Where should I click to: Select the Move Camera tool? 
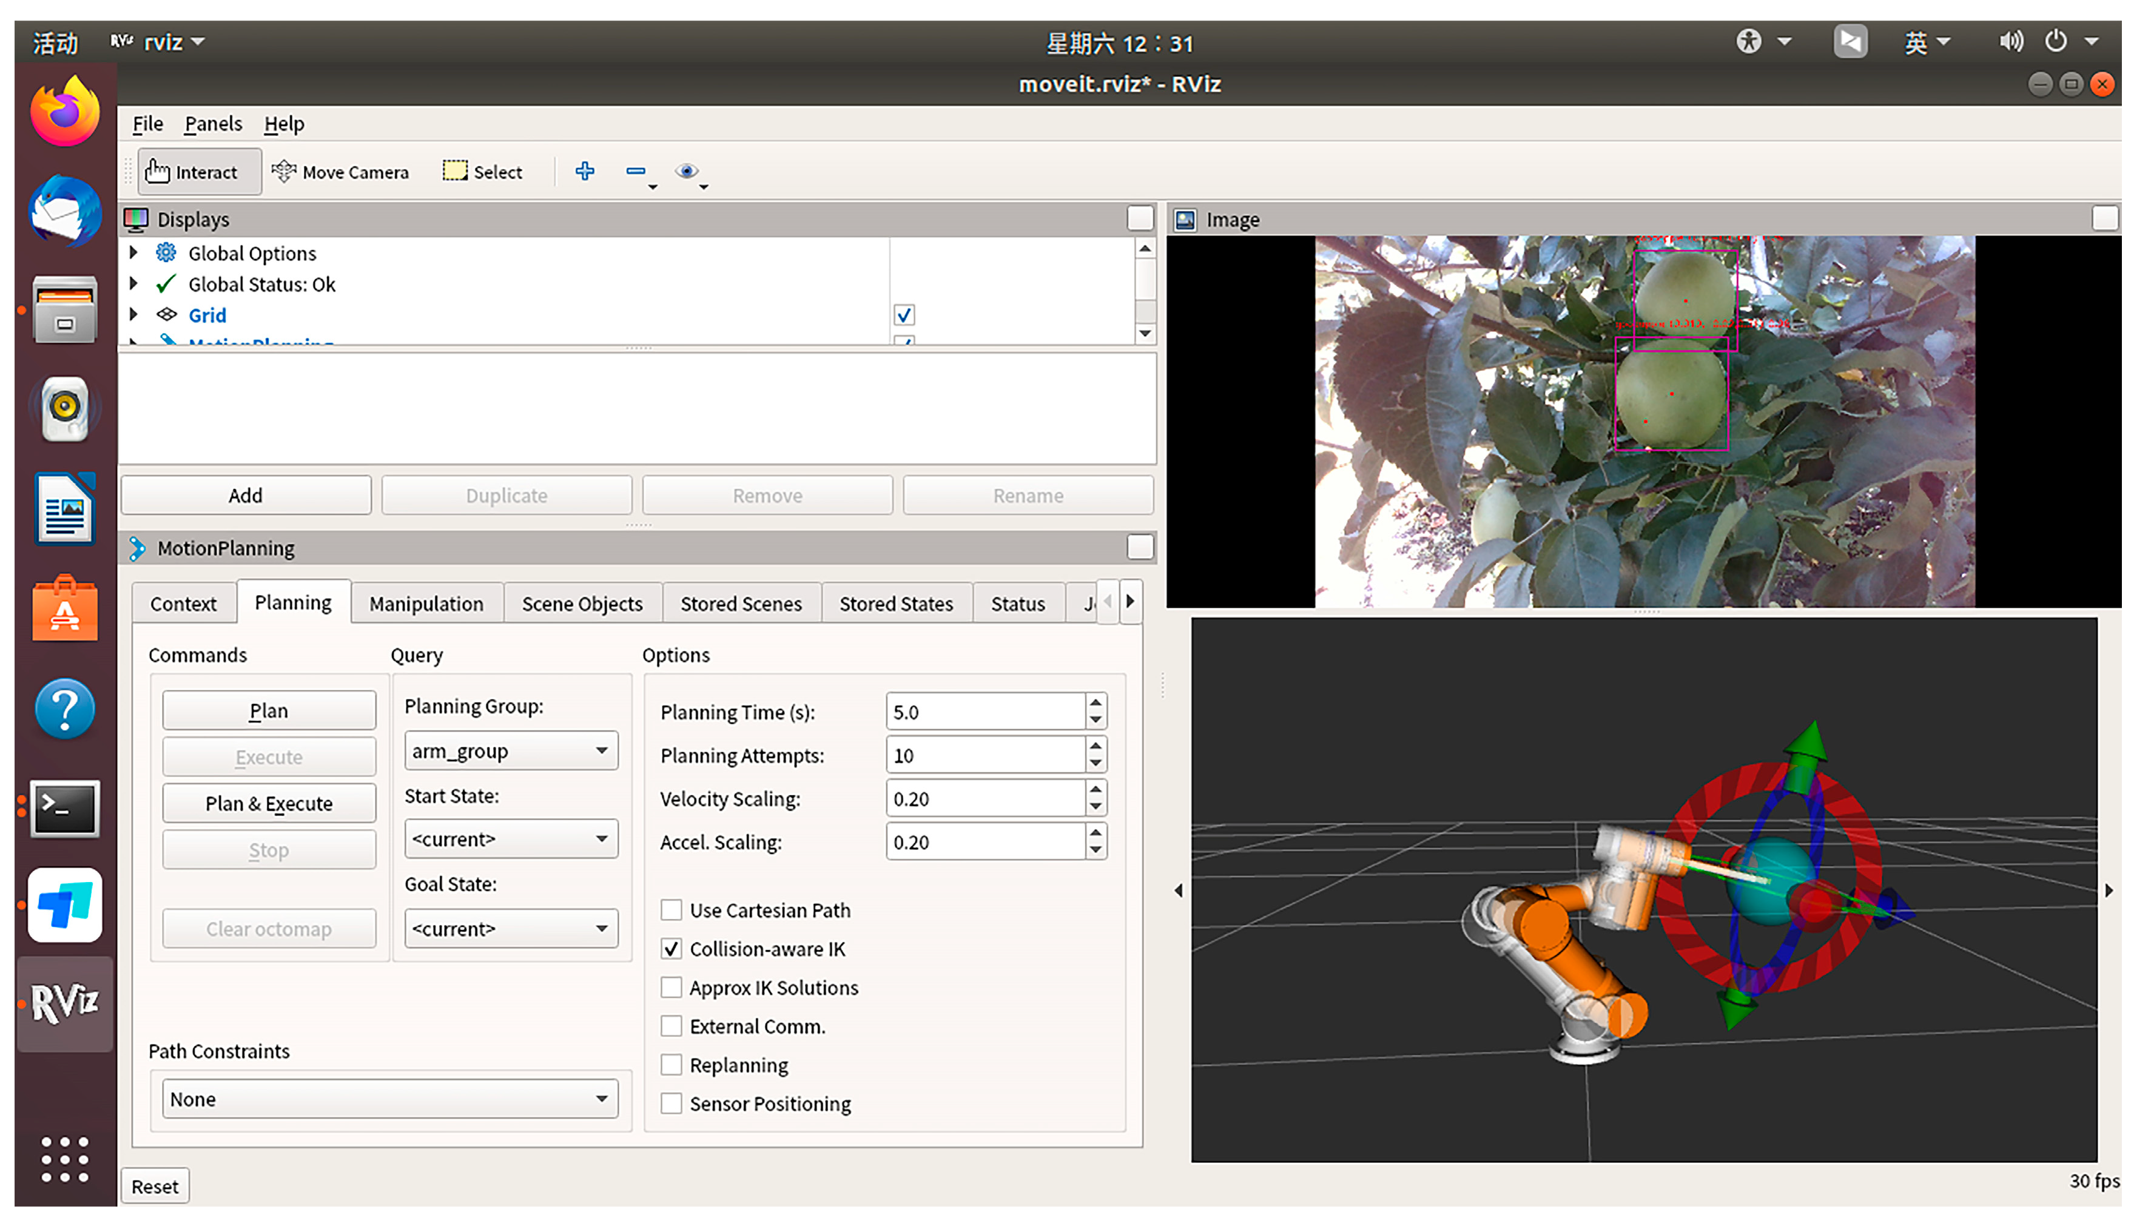tap(340, 172)
